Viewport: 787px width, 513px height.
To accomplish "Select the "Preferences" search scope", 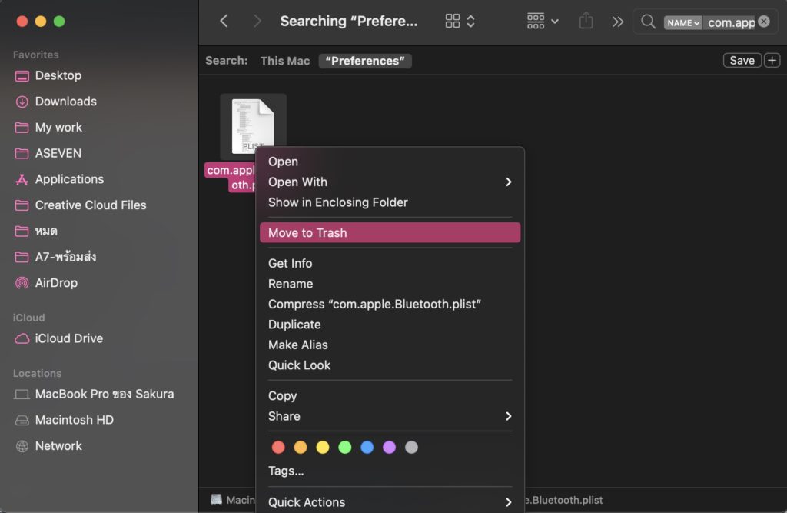I will click(365, 61).
